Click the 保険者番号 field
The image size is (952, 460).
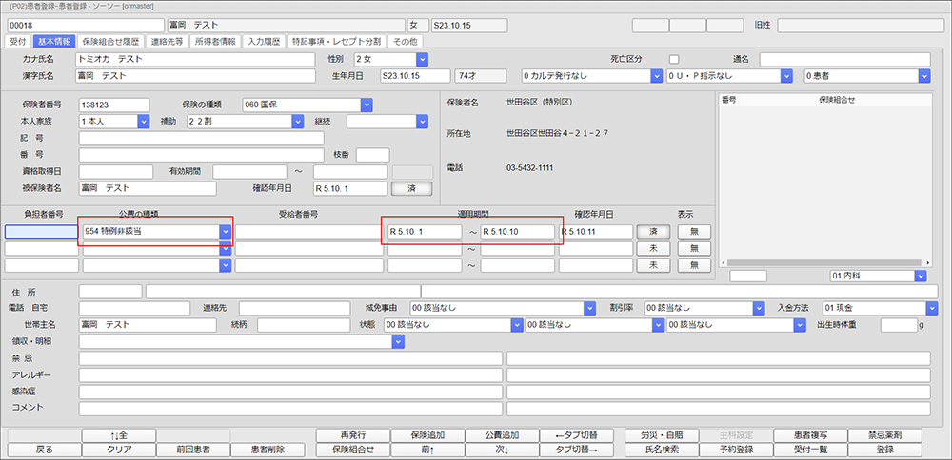114,105
